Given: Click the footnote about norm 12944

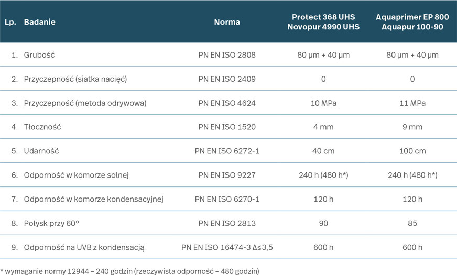Looking at the screenshot, I should pos(129,270).
